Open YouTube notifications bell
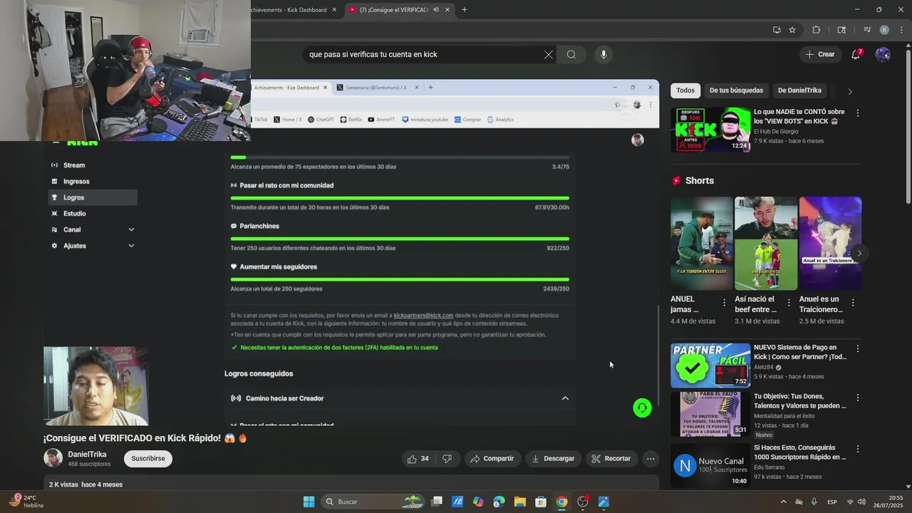 (x=856, y=55)
